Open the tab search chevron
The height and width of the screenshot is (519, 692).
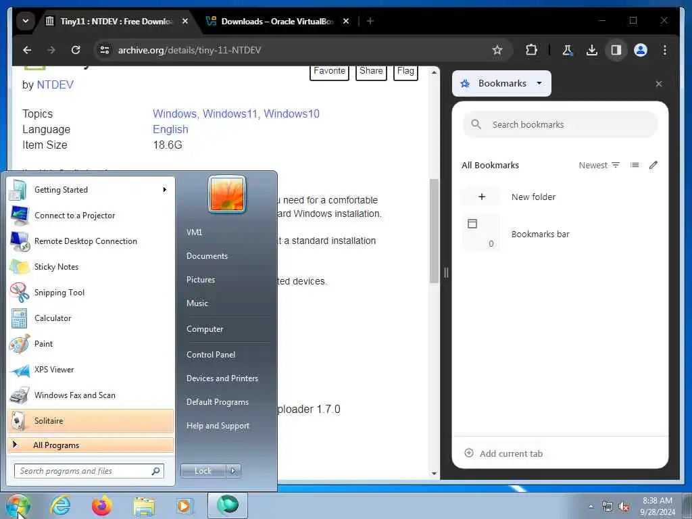(x=26, y=21)
